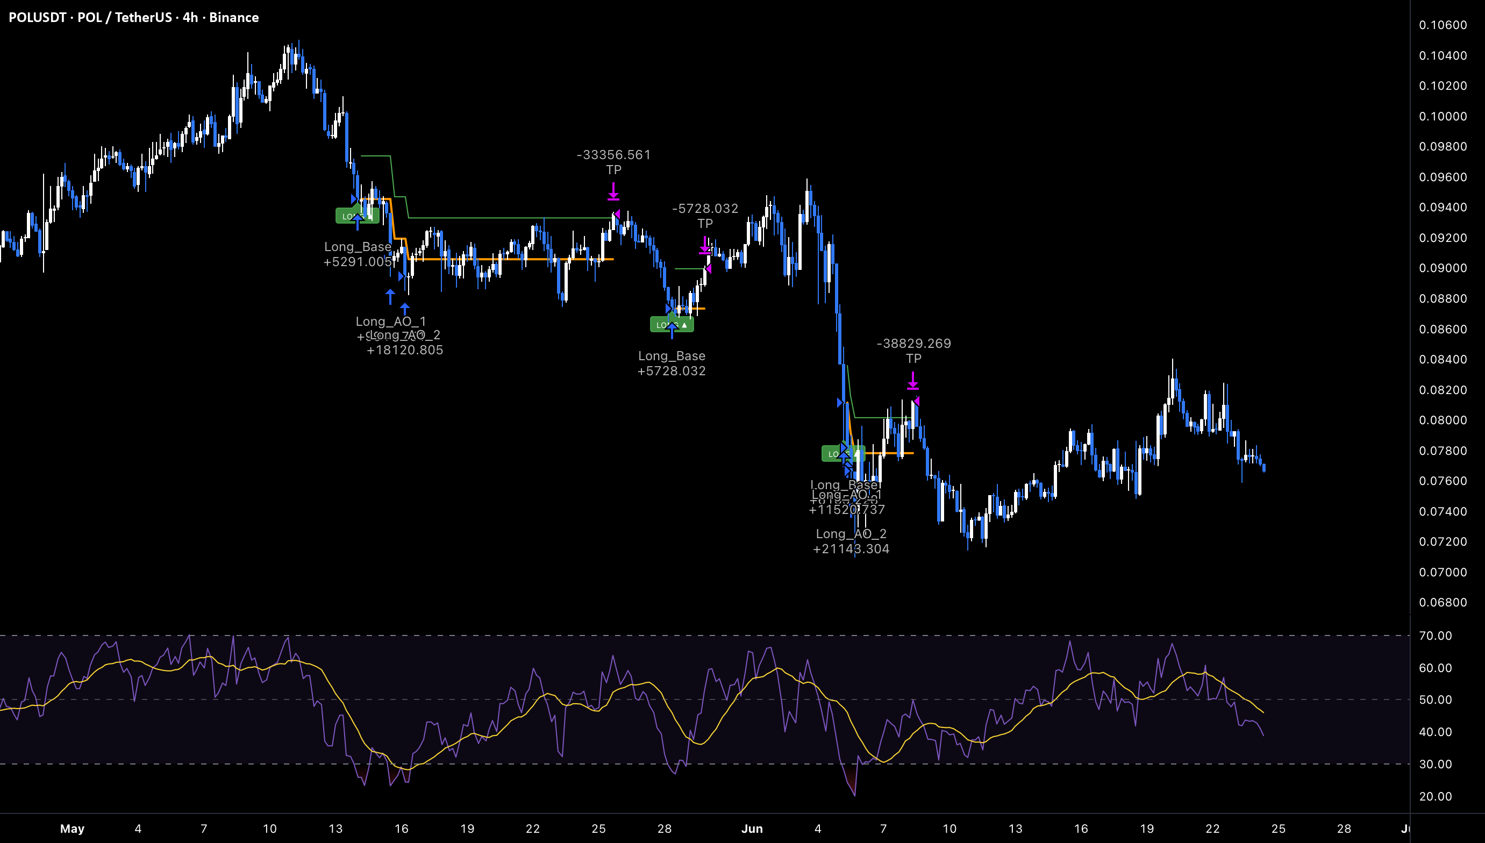Click the POLUSDT · POL / TetherUS chart title
Screen dimensions: 1485x843
134,17
